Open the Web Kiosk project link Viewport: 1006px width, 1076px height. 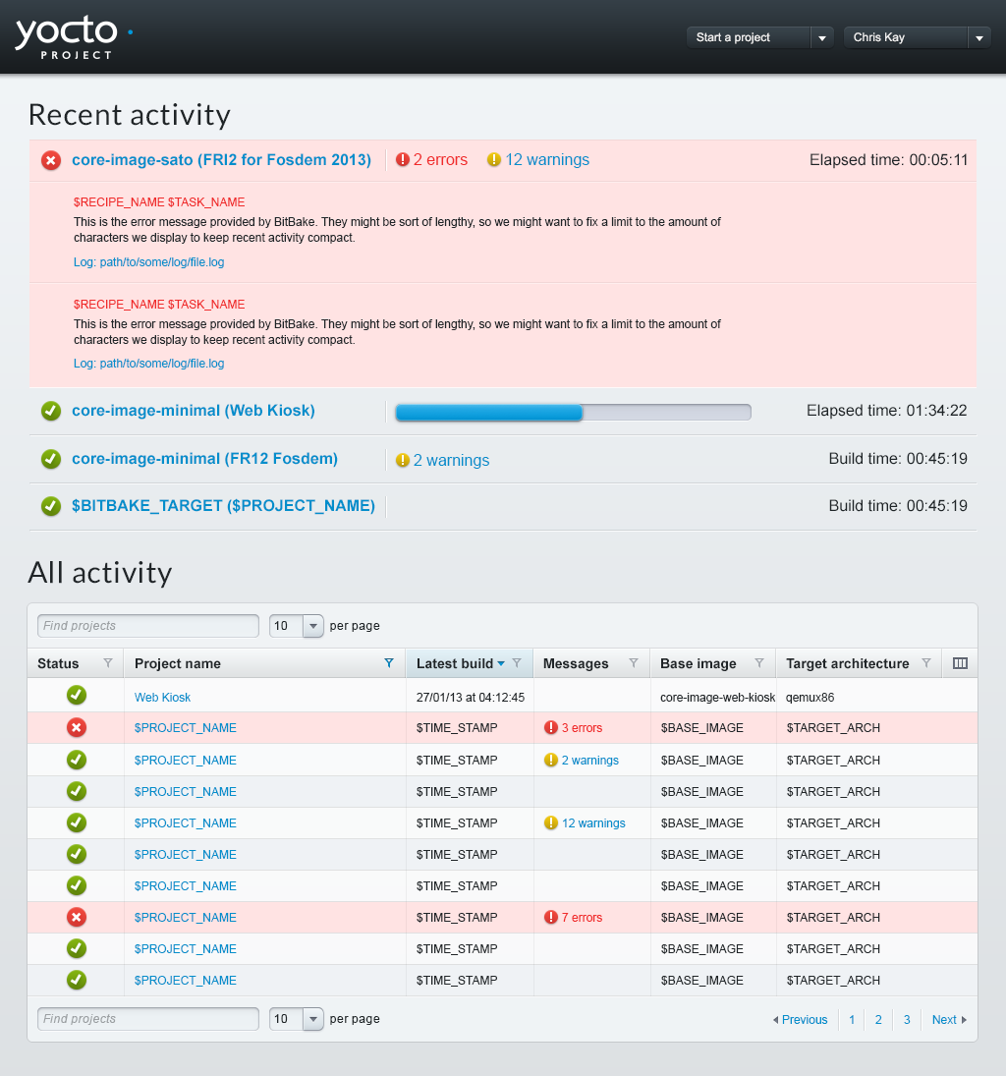click(162, 698)
